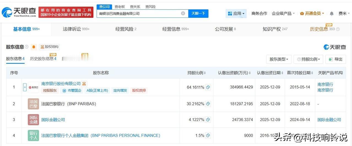The height and width of the screenshot is (146, 352).
Task: Click the 法国巴黎 shareholder avatar icon
Action: pos(33,104)
